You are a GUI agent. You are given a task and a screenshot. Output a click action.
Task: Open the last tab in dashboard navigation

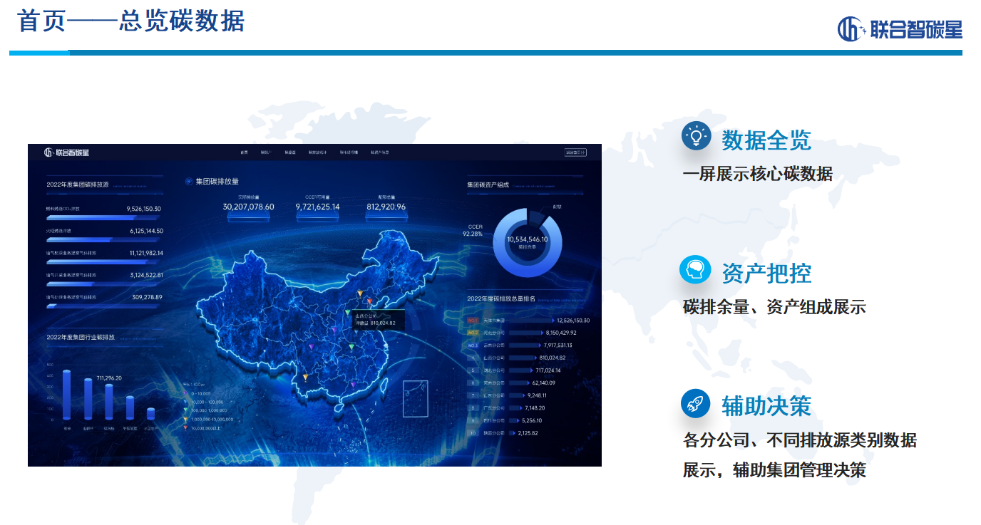[379, 152]
